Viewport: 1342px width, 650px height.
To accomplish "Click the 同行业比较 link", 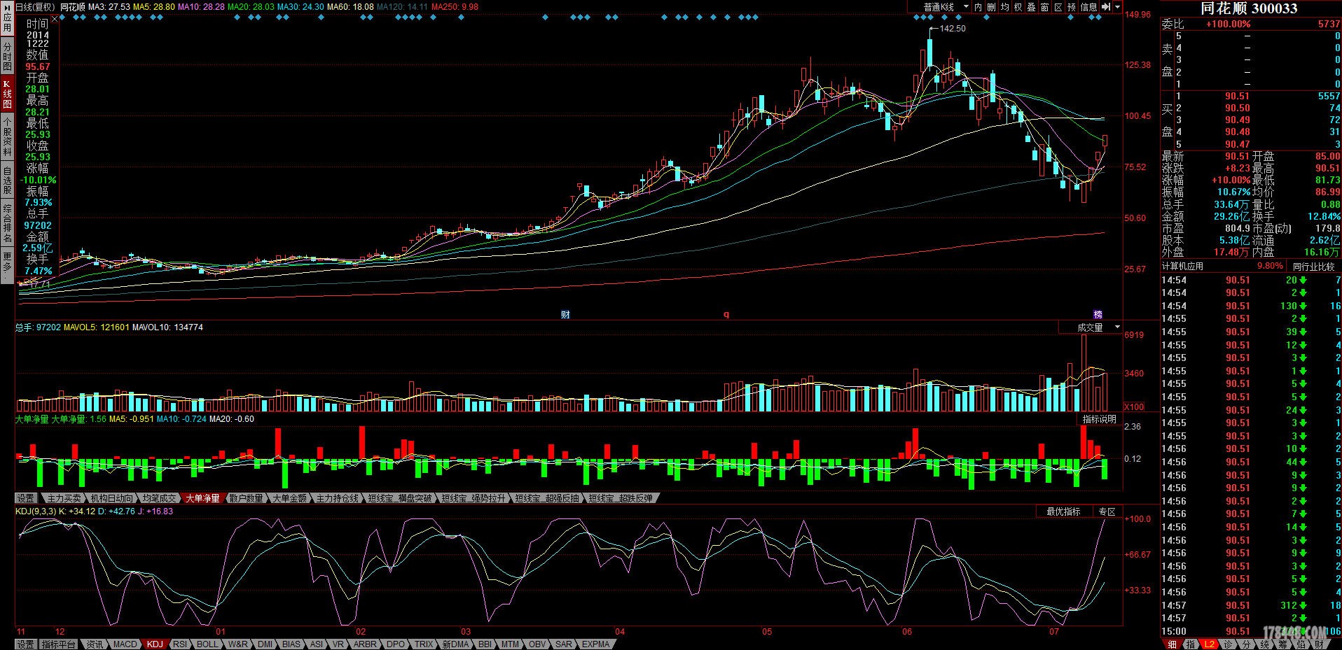I will tap(1313, 267).
